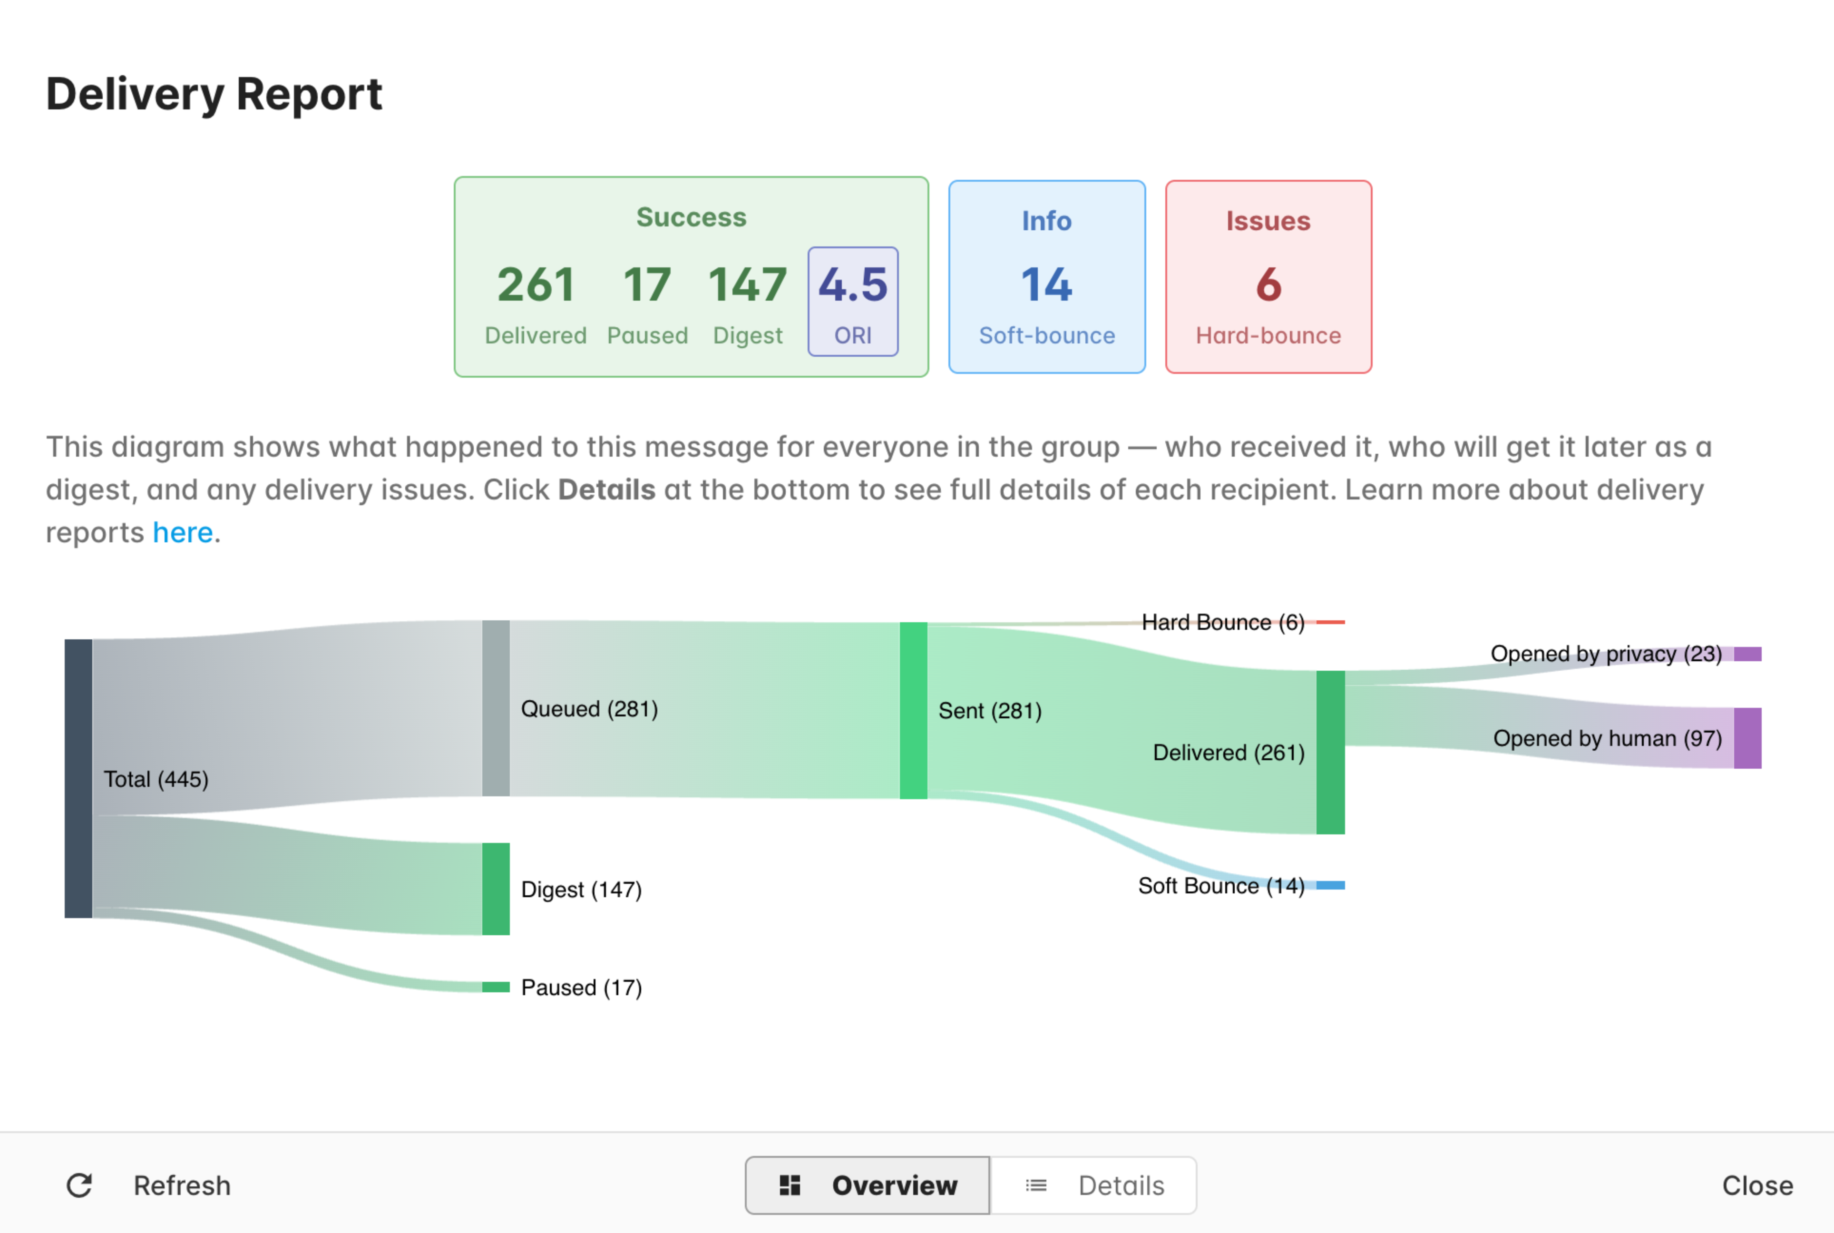The height and width of the screenshot is (1233, 1834).
Task: Select the list icon in the Details tab
Action: tap(1037, 1185)
